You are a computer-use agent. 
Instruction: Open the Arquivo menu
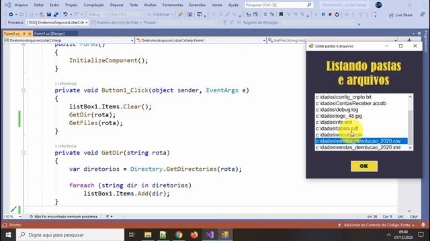point(21,5)
